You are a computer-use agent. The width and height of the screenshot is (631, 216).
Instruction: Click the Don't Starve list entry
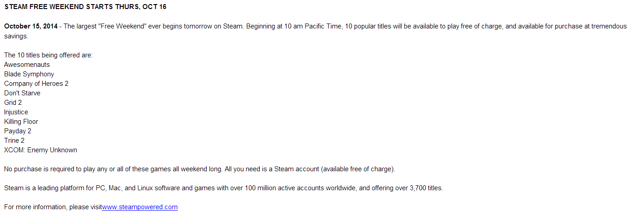point(22,93)
